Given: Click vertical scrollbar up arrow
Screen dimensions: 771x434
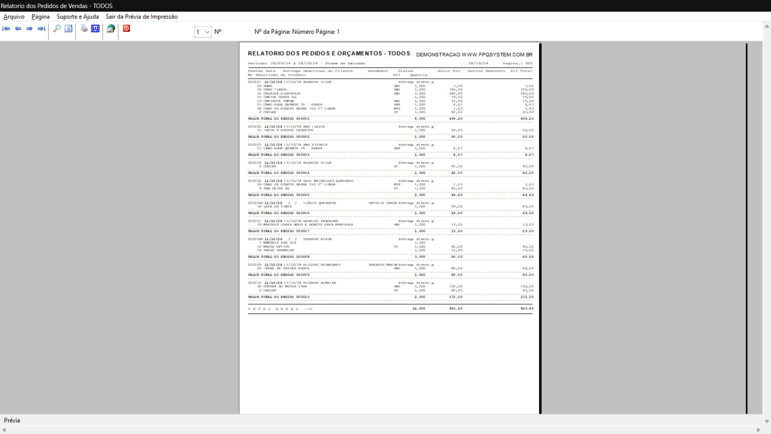Looking at the screenshot, I should 767,27.
